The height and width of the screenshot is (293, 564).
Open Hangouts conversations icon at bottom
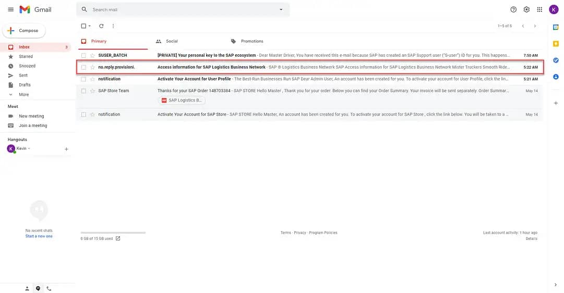(38, 288)
